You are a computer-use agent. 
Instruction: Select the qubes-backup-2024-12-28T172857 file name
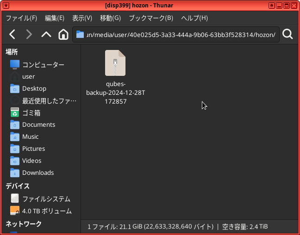click(116, 93)
